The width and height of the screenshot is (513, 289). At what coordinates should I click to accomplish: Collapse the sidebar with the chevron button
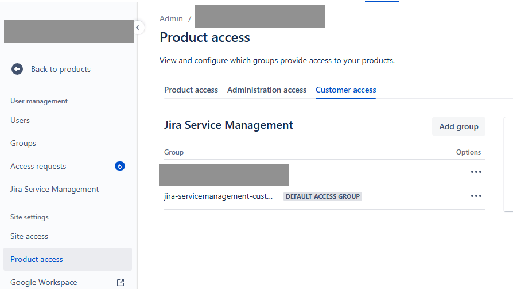tap(138, 28)
